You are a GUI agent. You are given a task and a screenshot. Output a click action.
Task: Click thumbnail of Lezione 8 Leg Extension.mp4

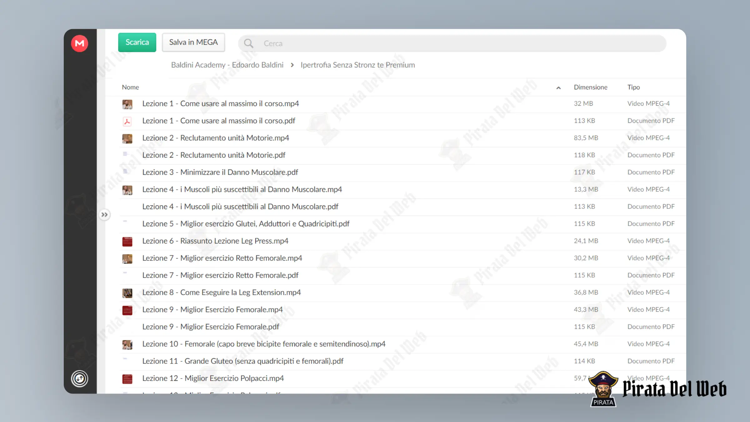coord(127,293)
